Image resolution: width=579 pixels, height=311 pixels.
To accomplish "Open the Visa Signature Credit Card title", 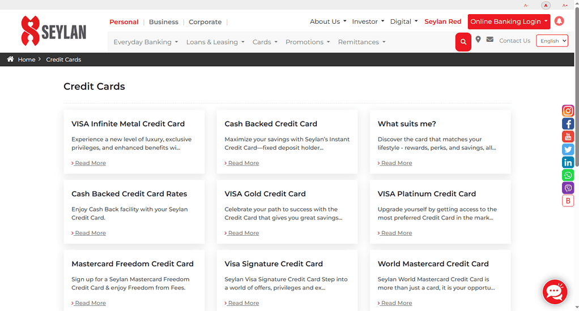I will [274, 264].
